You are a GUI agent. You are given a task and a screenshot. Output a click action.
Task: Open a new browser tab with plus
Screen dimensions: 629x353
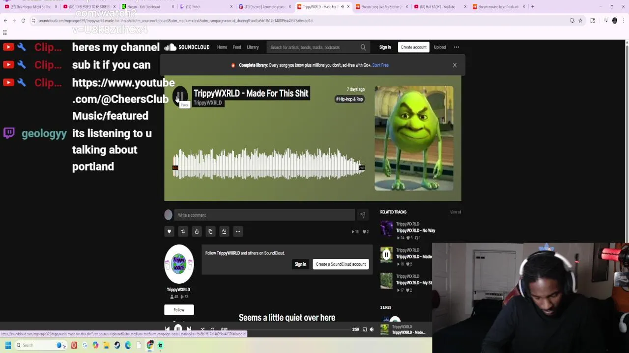tap(533, 7)
